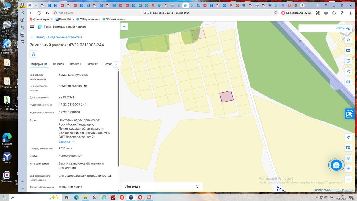Open browser extensions puzzle icon
This screenshot has height=201, width=357.
pos(334,13)
